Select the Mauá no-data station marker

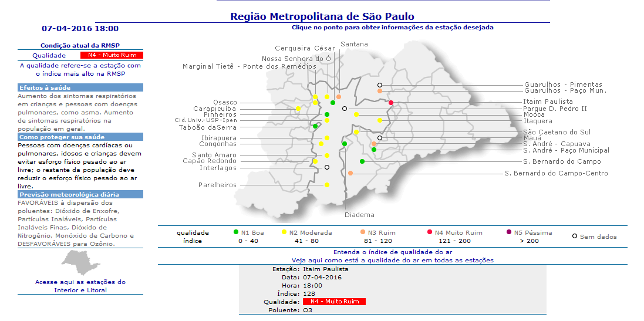[380, 138]
